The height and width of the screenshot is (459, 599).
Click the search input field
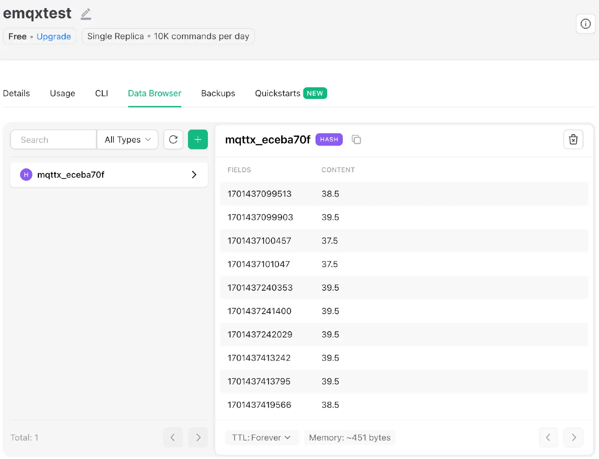pos(53,139)
